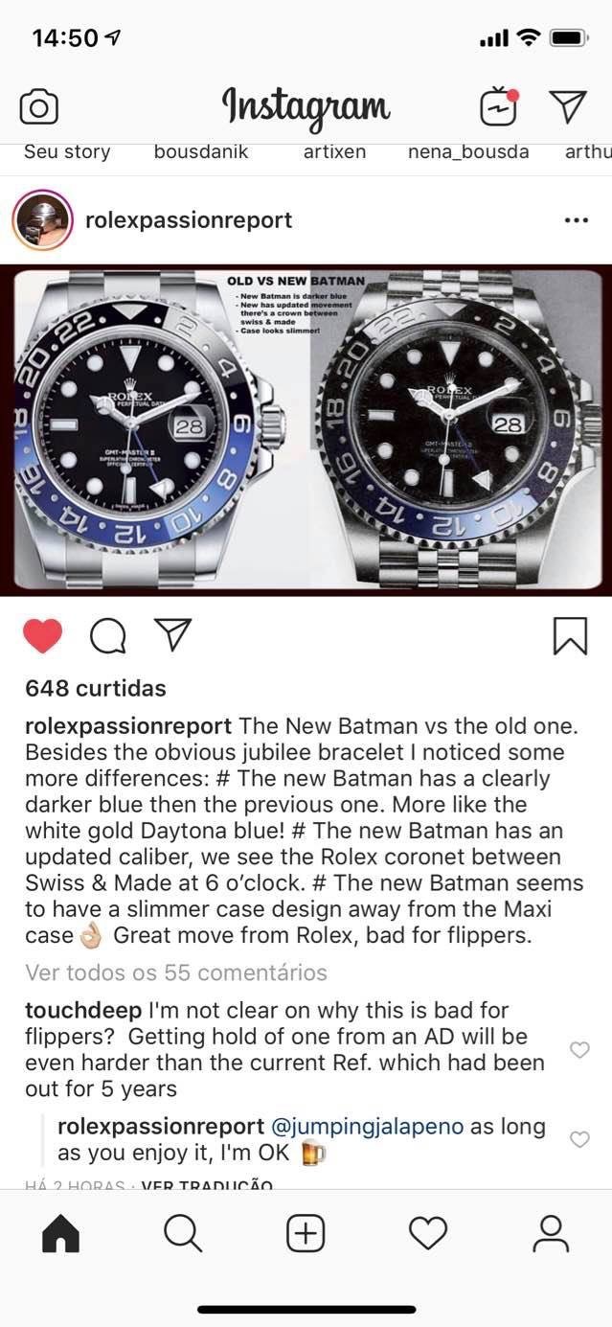Viewport: 612px width, 1327px height.
Task: Create a new post with the plus icon
Action: 306,1234
